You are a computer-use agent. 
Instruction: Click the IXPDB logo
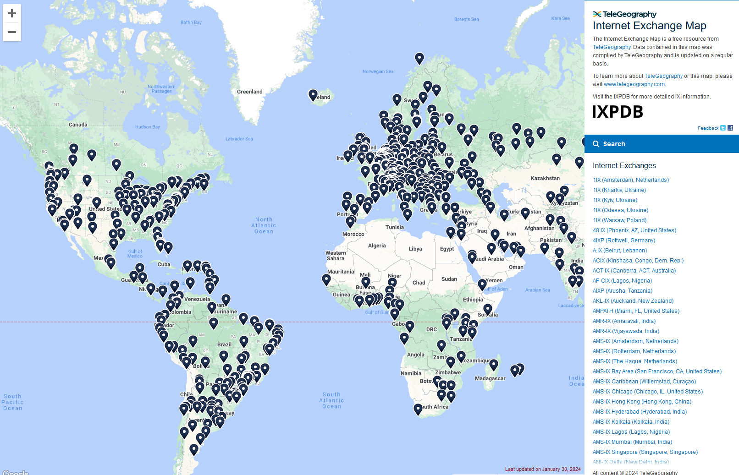click(618, 112)
